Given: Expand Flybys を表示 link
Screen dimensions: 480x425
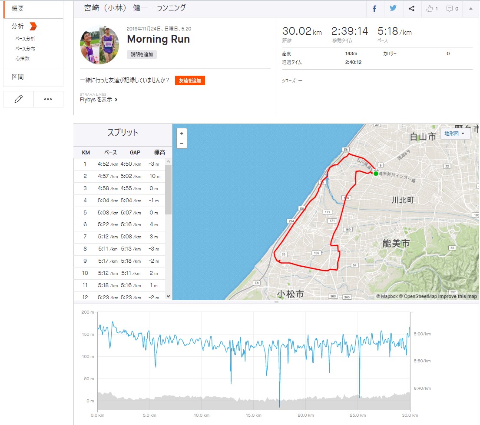Looking at the screenshot, I should click(x=99, y=100).
